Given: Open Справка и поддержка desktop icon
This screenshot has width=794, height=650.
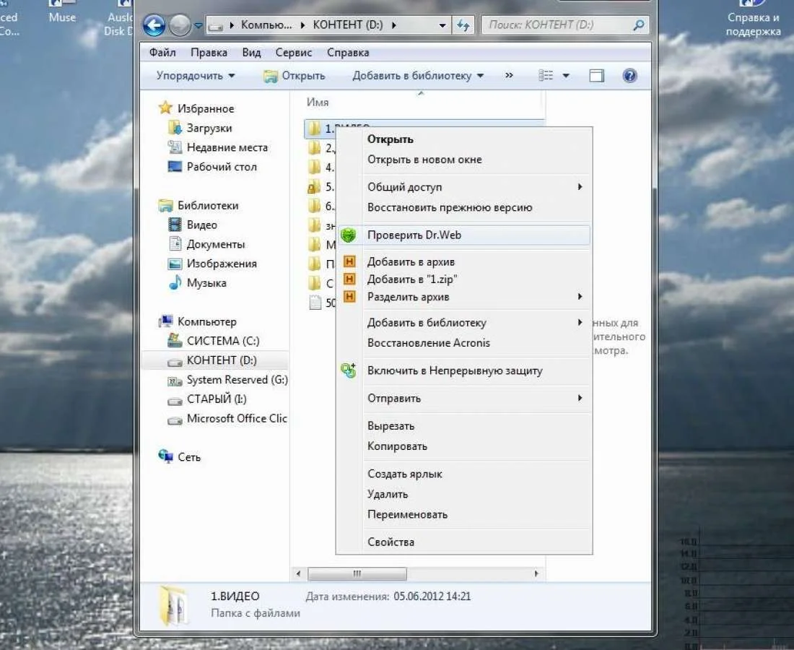Looking at the screenshot, I should [753, 19].
